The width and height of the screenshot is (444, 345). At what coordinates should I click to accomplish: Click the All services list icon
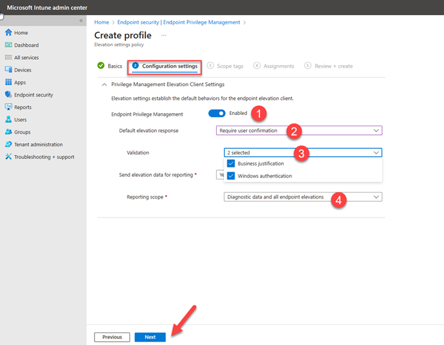(9, 57)
